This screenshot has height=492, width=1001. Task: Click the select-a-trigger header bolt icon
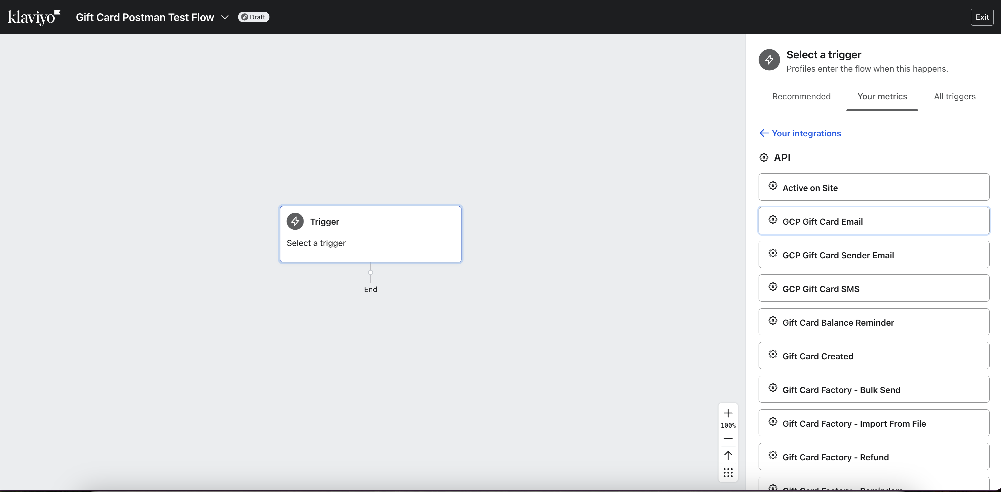pyautogui.click(x=769, y=60)
